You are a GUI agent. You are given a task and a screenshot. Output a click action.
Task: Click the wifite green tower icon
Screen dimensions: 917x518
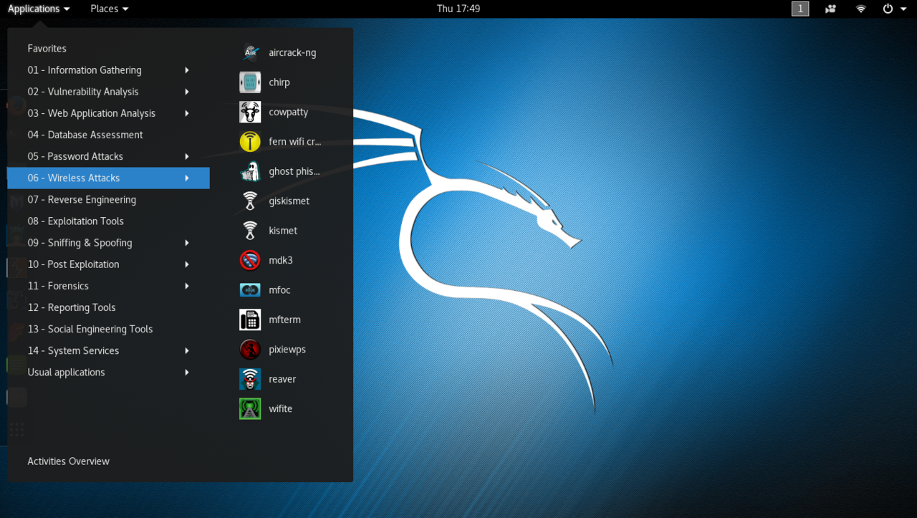250,409
